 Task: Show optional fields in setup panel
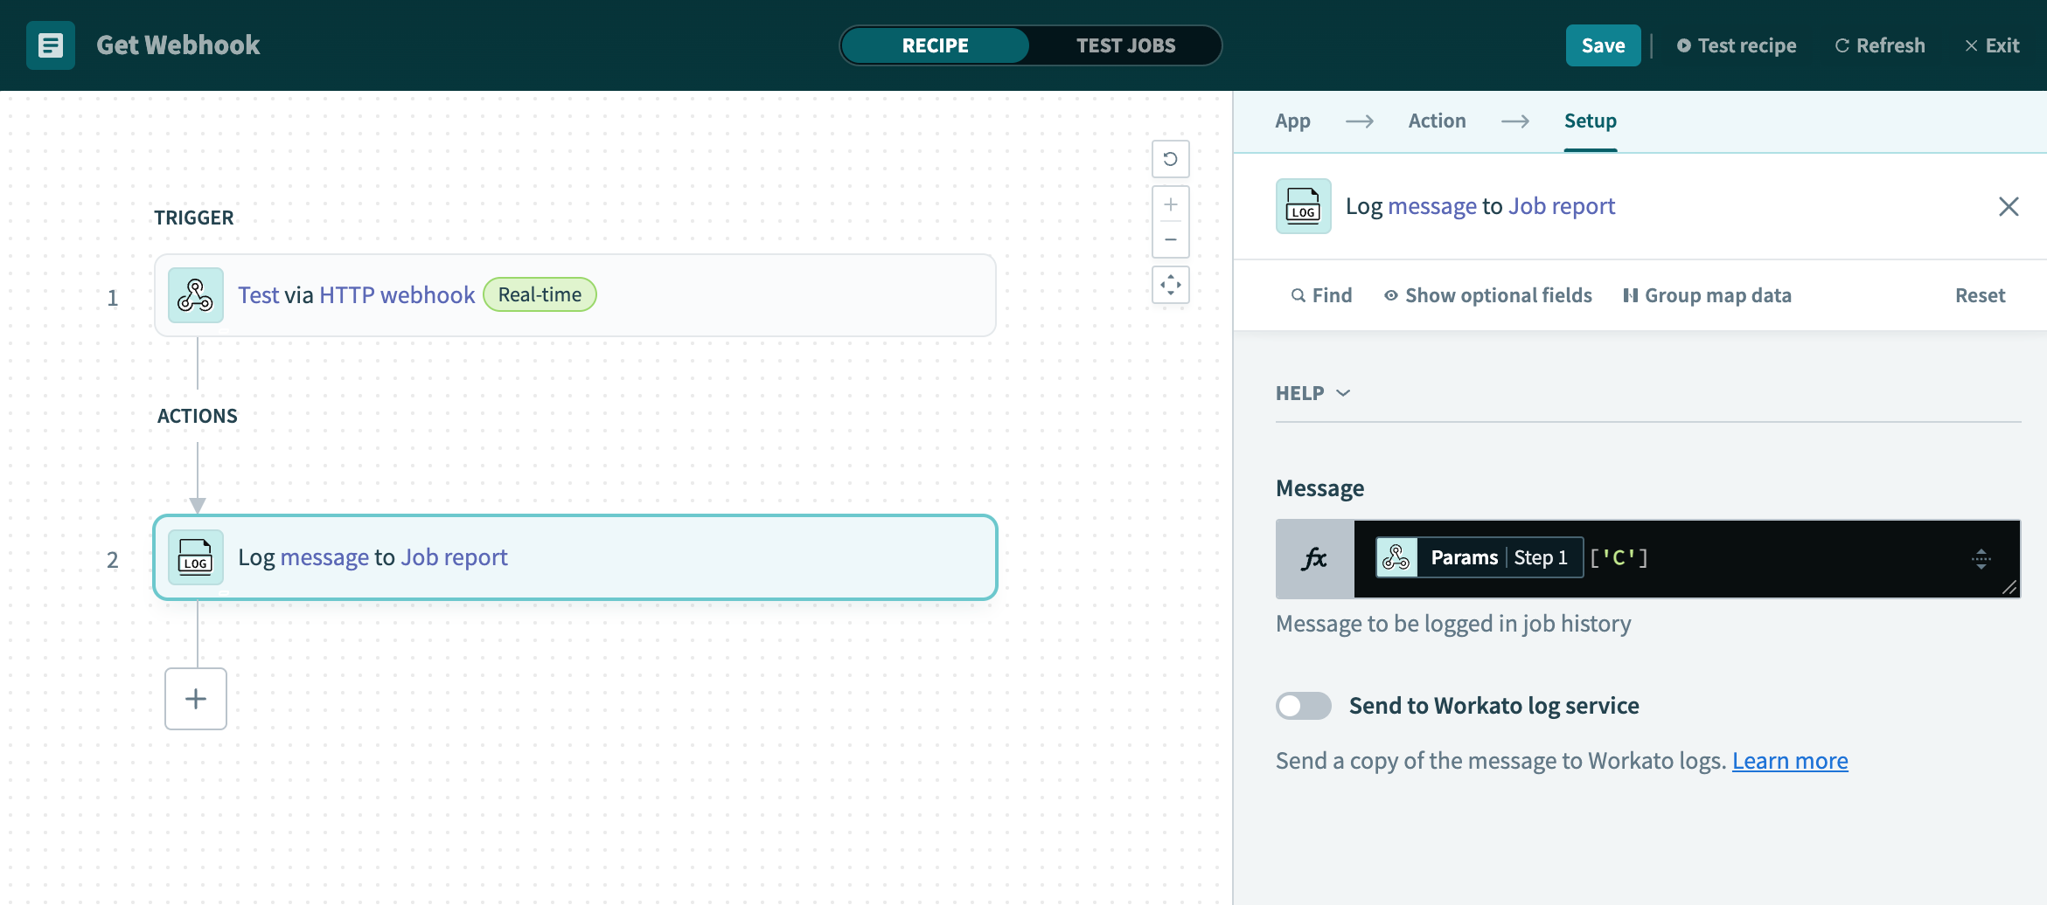[1487, 295]
